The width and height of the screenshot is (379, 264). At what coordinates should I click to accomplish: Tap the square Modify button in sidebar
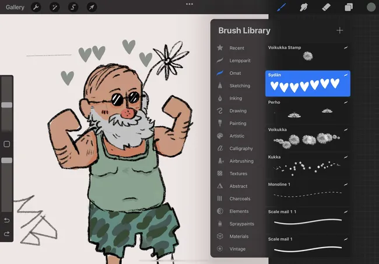pyautogui.click(x=7, y=144)
